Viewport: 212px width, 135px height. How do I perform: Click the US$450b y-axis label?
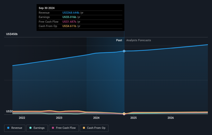click(12, 34)
